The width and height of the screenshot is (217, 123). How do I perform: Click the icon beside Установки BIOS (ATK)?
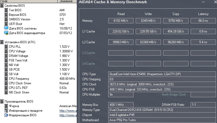coord(2,42)
